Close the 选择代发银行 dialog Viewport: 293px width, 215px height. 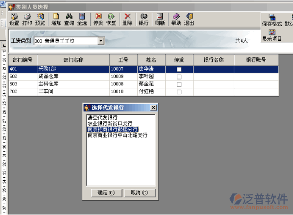tap(153, 107)
